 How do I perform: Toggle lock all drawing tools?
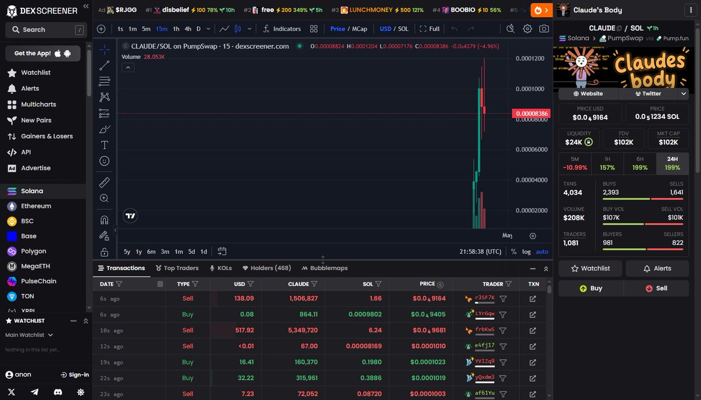point(104,252)
